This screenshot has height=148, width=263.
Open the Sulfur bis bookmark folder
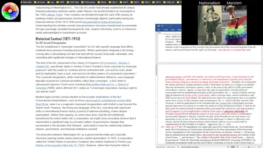click(x=169, y=2)
